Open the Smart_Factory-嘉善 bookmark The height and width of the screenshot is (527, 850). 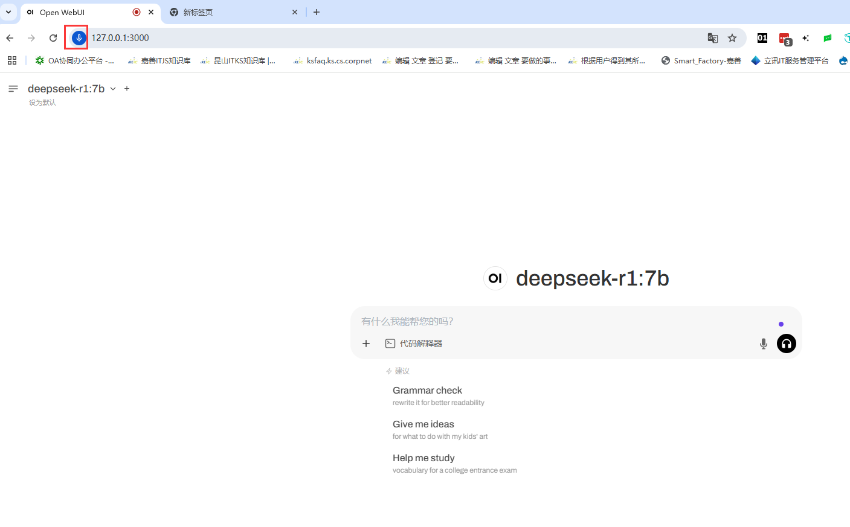tap(701, 60)
